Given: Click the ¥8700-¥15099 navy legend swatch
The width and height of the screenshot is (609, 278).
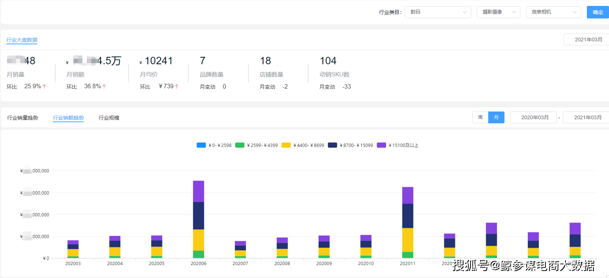Looking at the screenshot, I should click(332, 145).
